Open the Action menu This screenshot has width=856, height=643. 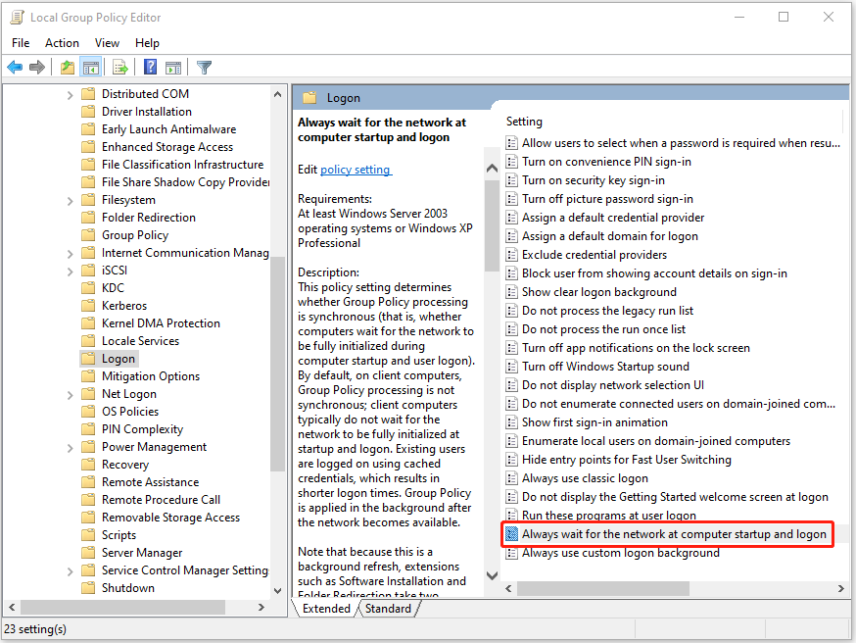tap(62, 42)
